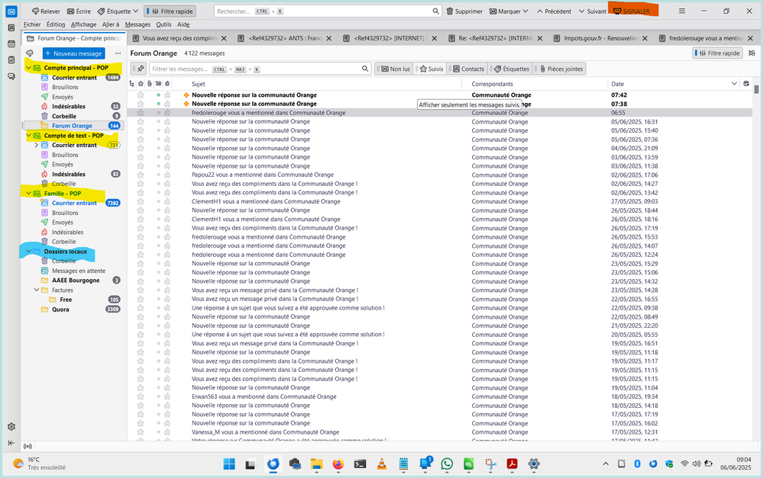Click the Nouveau message button
Image resolution: width=763 pixels, height=478 pixels.
click(x=73, y=53)
